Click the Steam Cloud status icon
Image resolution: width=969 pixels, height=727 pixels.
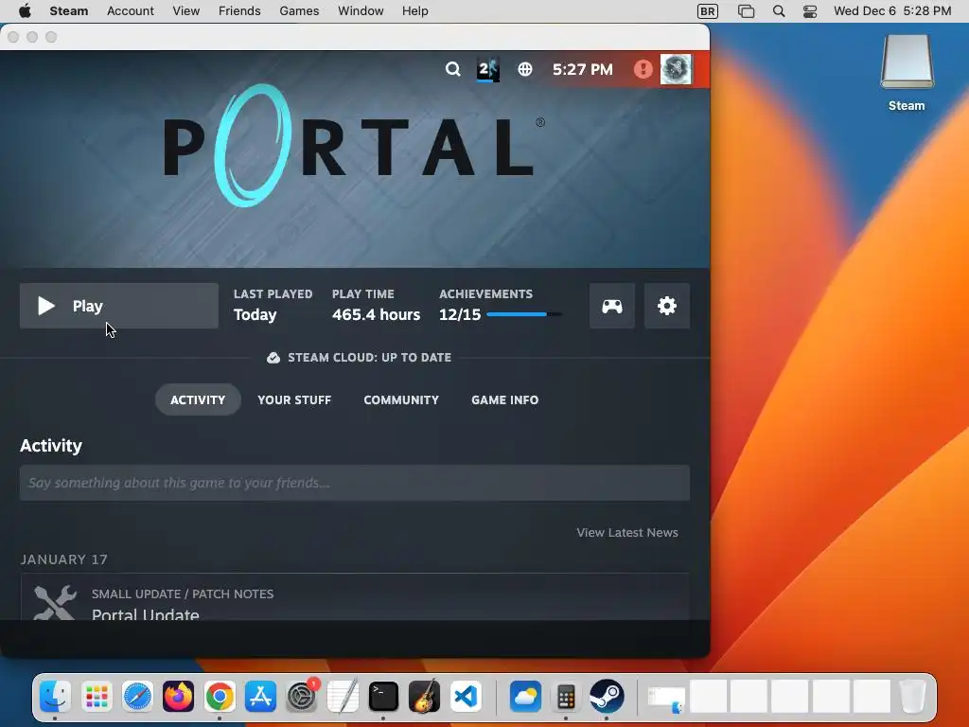tap(273, 358)
